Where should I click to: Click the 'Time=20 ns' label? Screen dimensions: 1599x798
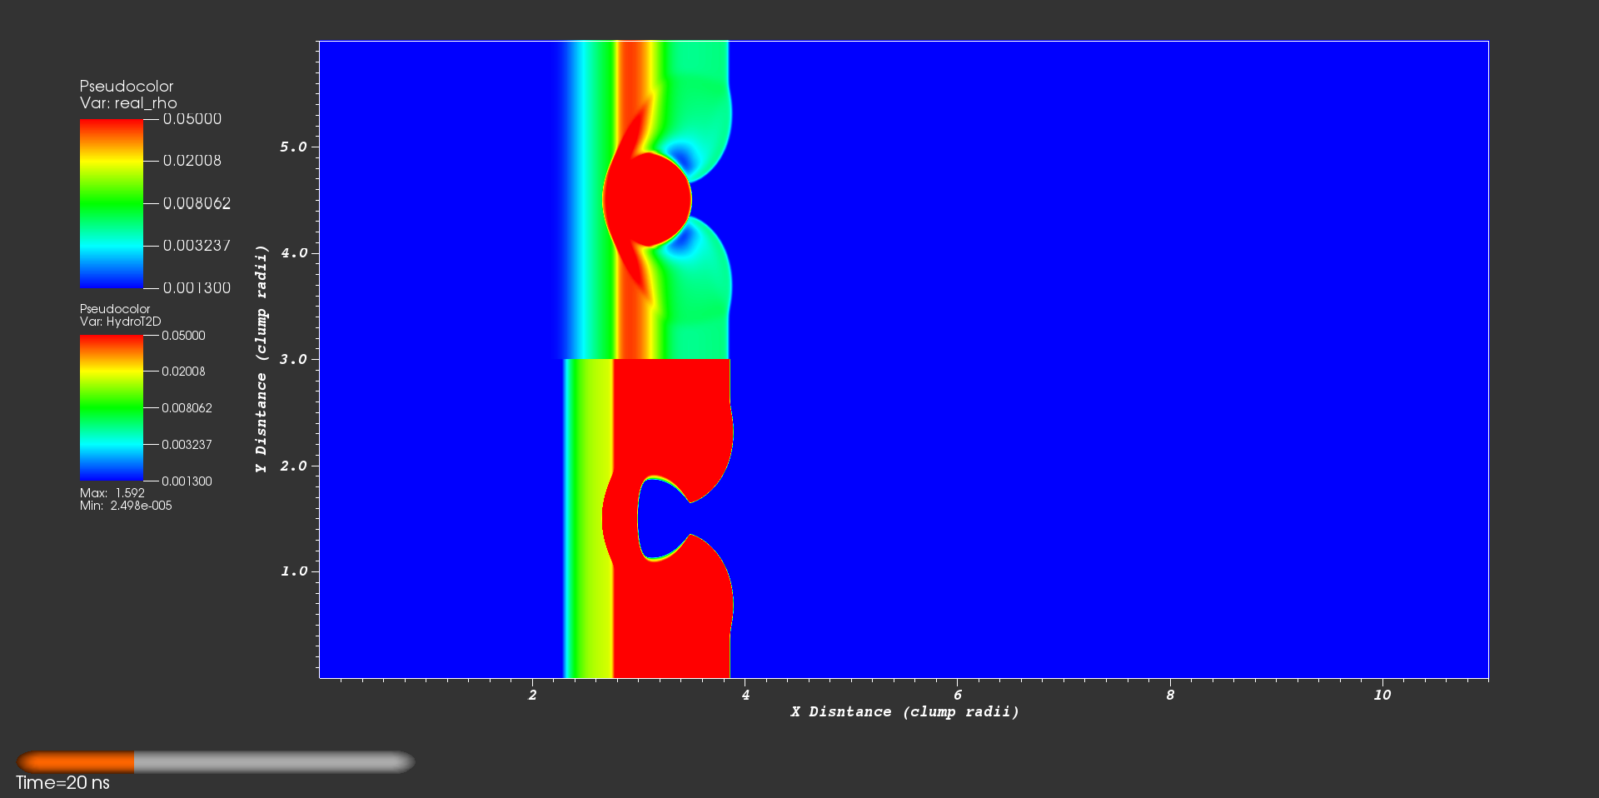pyautogui.click(x=62, y=783)
